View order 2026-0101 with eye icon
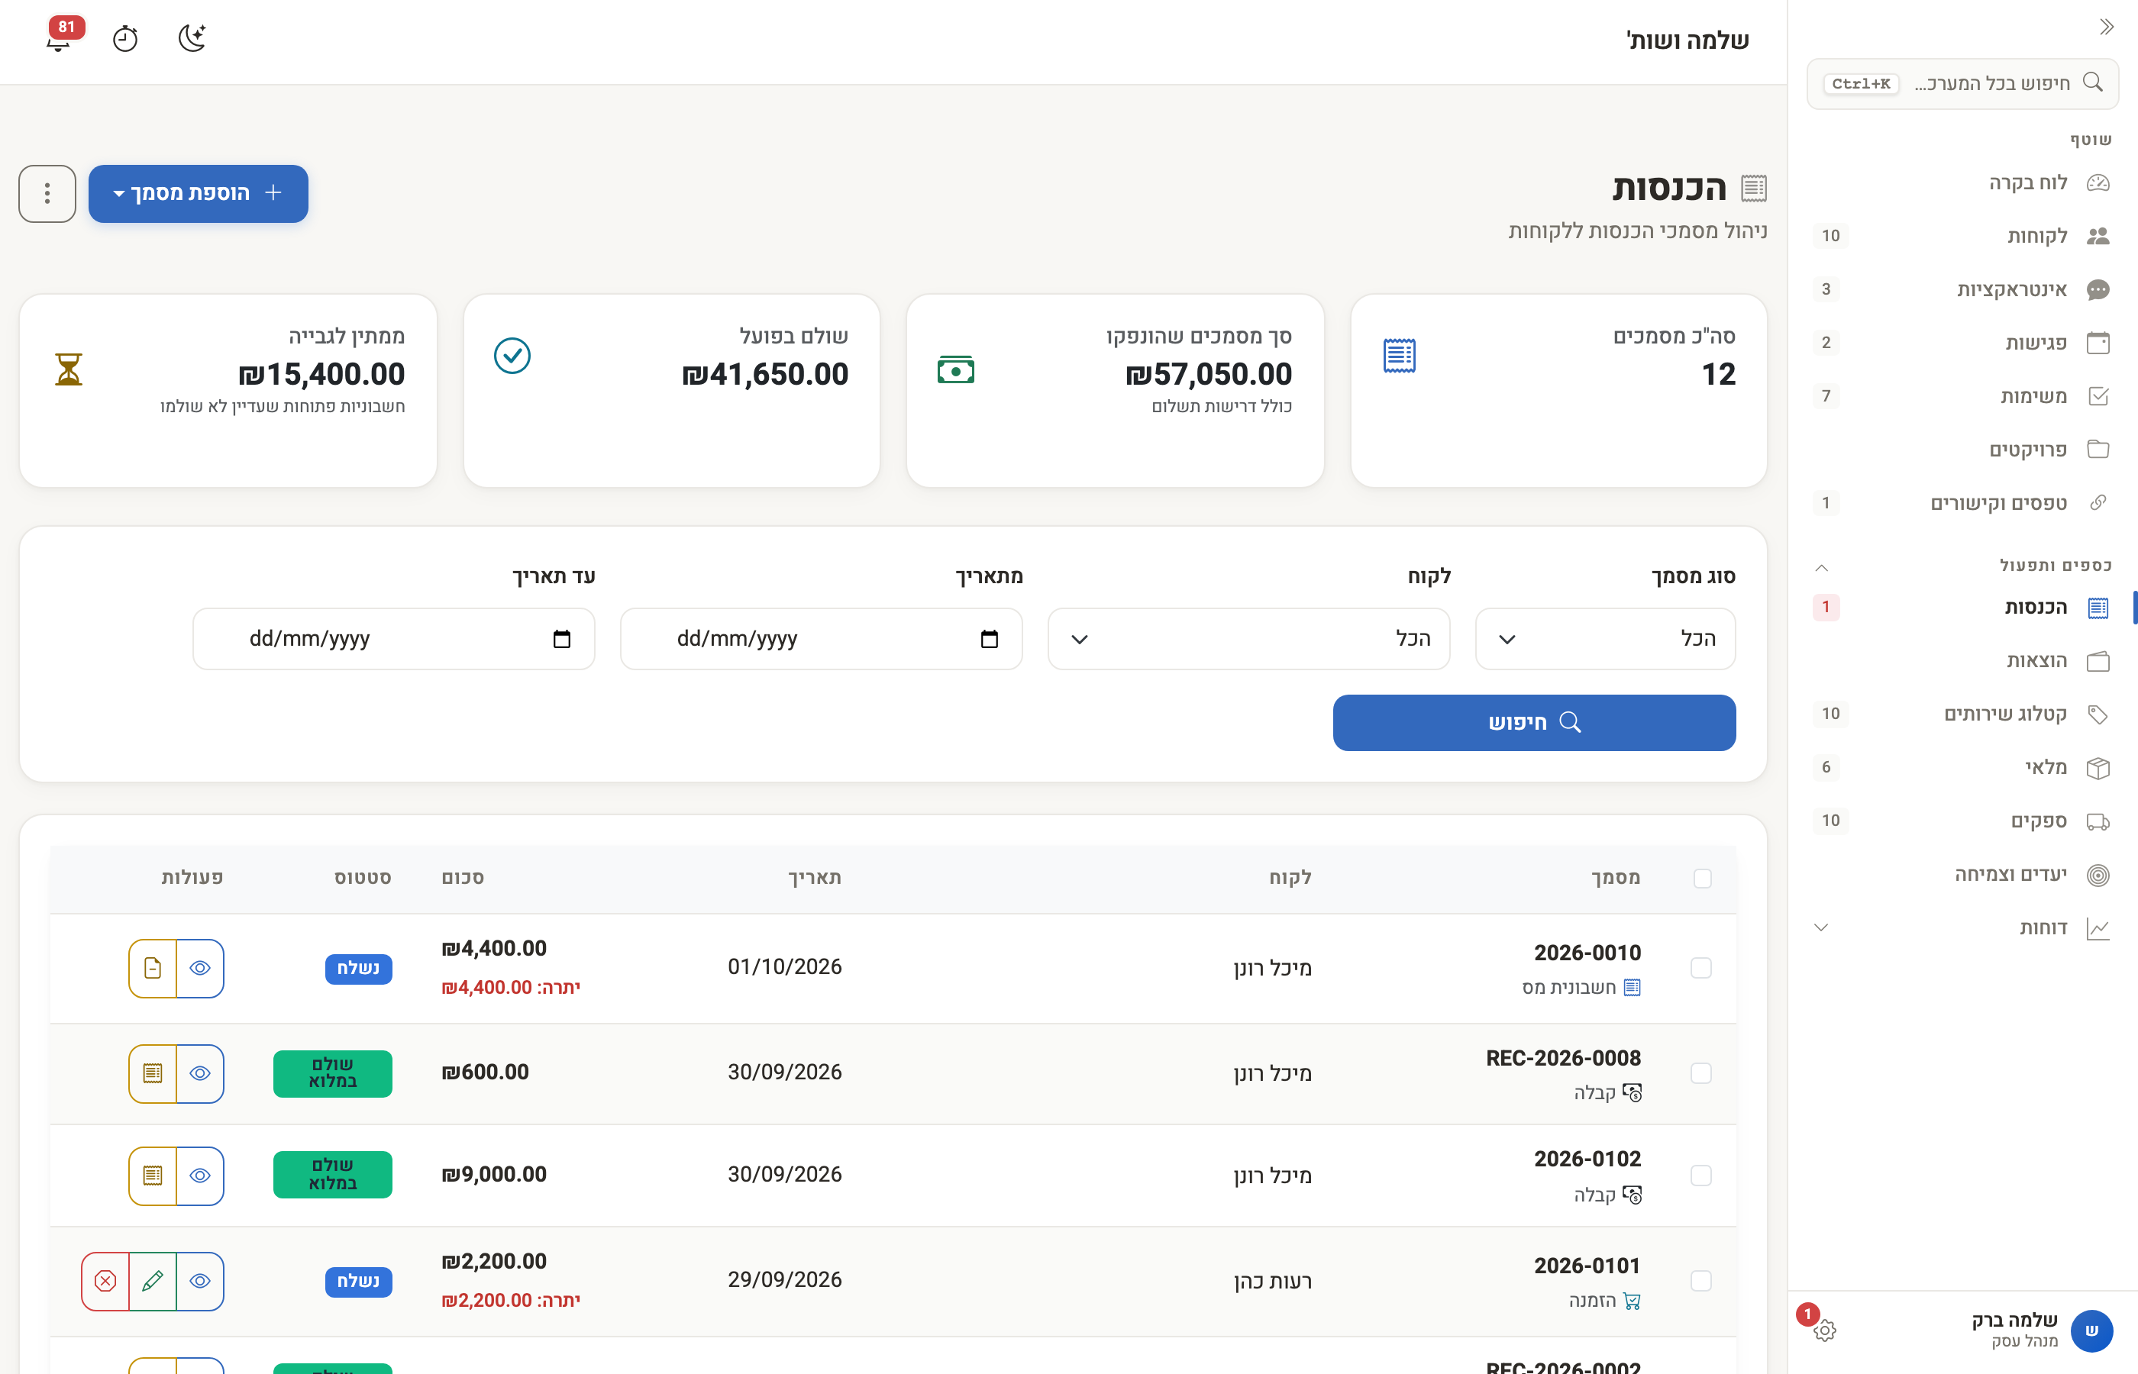This screenshot has height=1374, width=2138. click(200, 1281)
